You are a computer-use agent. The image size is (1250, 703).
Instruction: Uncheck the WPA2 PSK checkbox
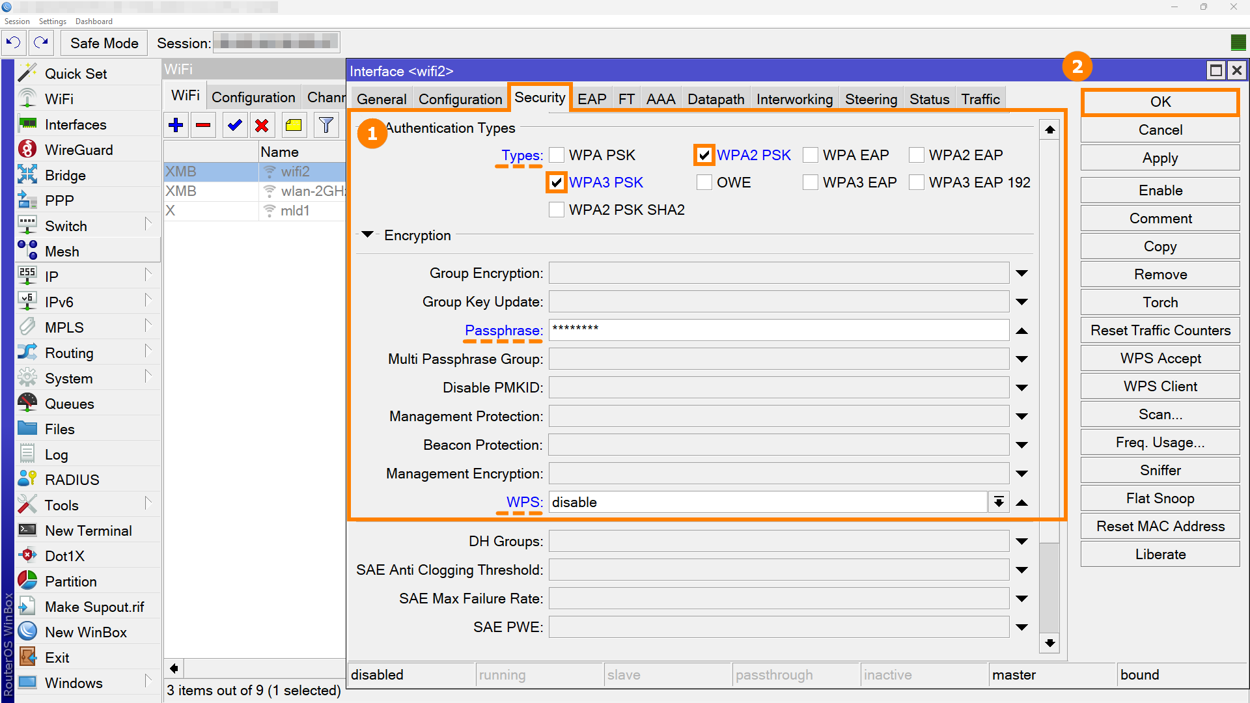(704, 155)
